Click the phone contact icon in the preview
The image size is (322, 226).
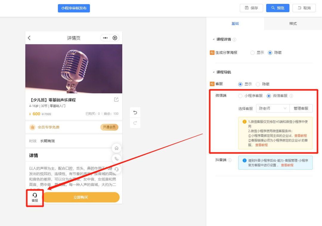117,159
